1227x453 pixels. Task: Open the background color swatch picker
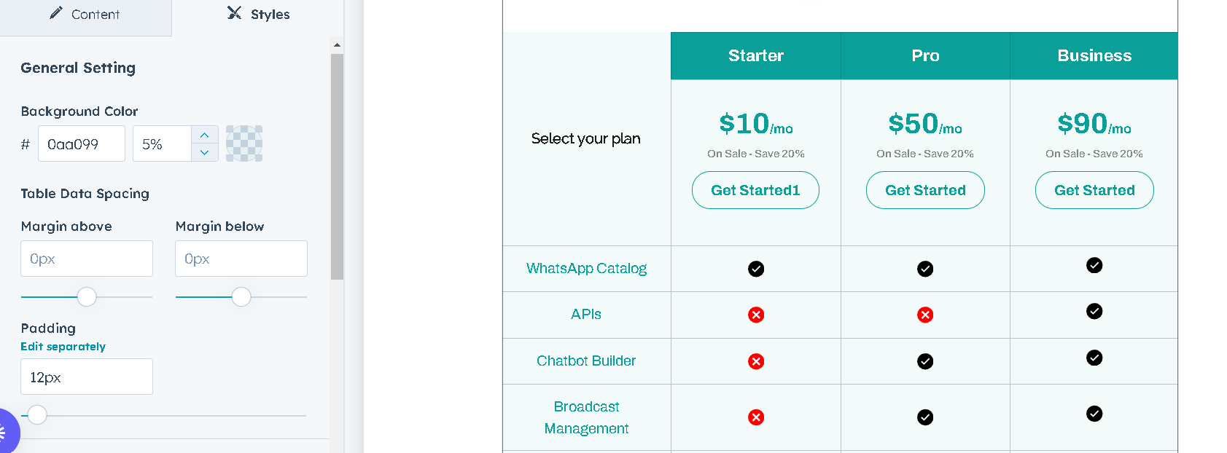[244, 143]
